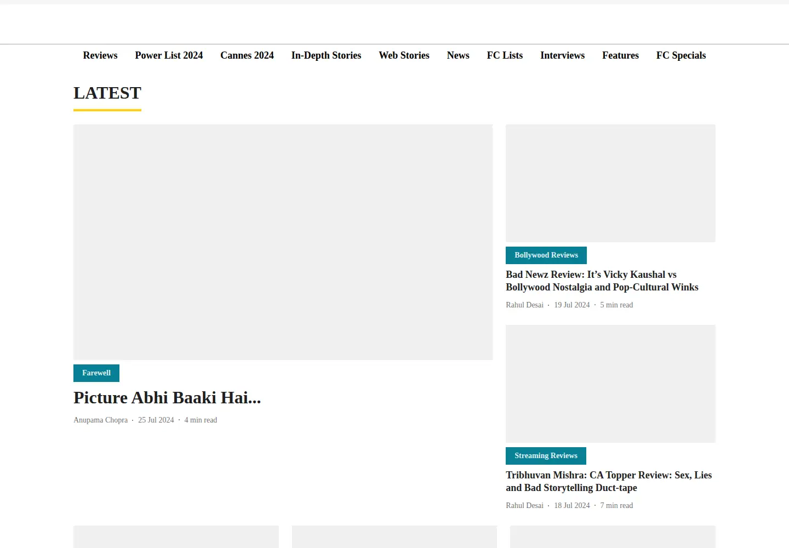
Task: Click the 25 Jul 2024 date
Action: click(156, 420)
